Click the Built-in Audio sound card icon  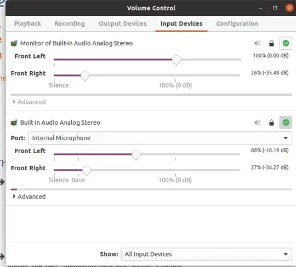point(14,123)
